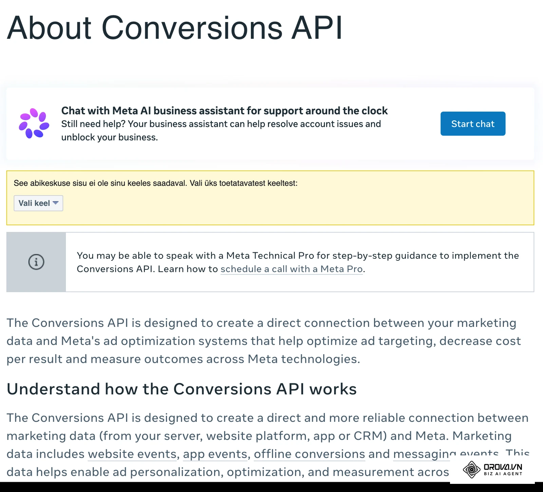This screenshot has width=543, height=492.
Task: Click the Meta Technical Pro guidance text
Action: tap(298, 262)
